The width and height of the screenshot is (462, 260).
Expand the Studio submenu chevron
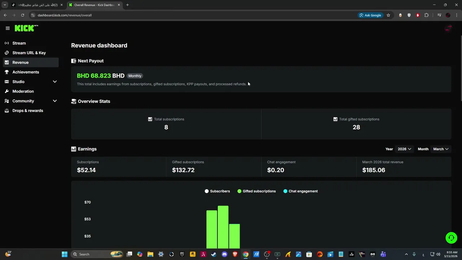pyautogui.click(x=55, y=82)
